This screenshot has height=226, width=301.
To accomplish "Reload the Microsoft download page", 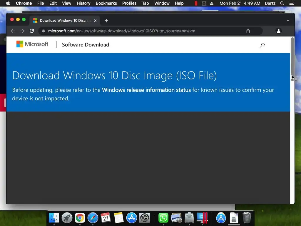I will (x=32, y=31).
